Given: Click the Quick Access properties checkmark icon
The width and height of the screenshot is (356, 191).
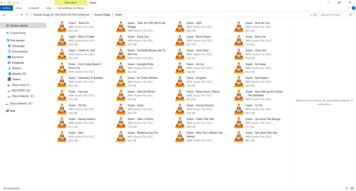Looking at the screenshot, I should tap(9, 3).
